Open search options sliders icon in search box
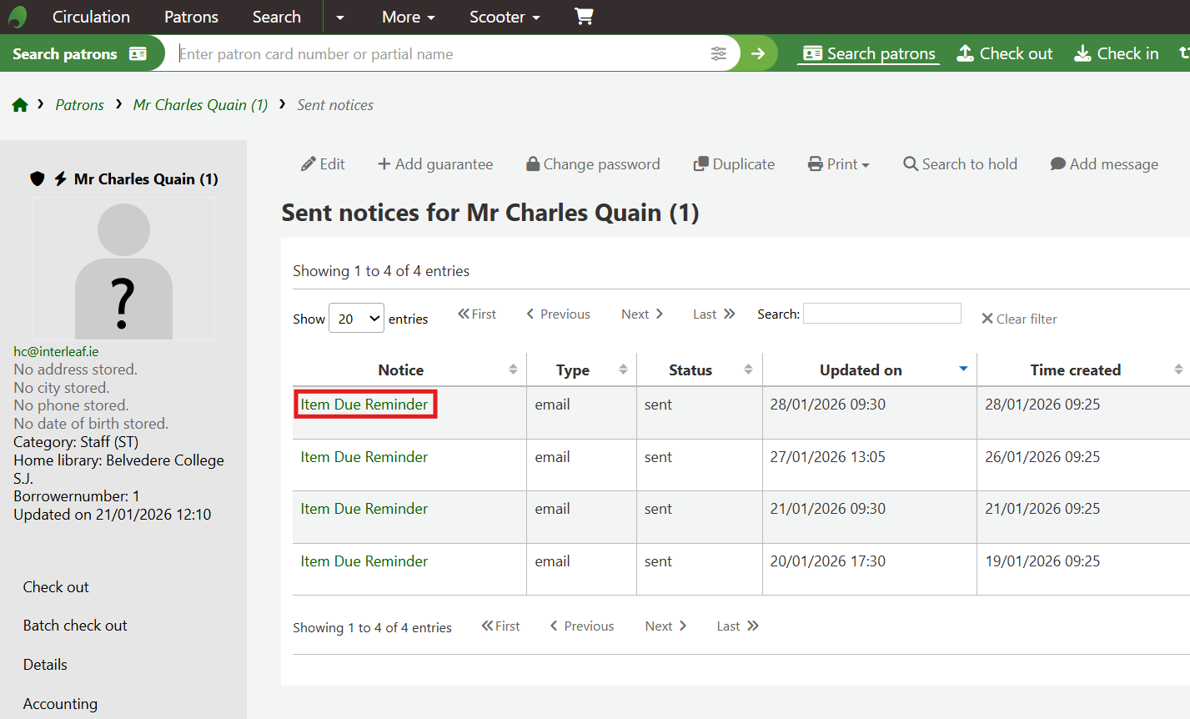 click(718, 53)
